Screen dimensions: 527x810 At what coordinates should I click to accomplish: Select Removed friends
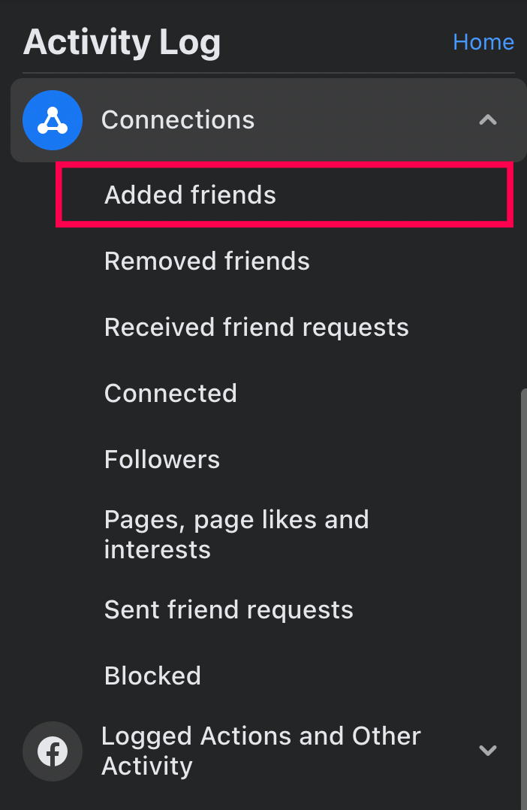point(207,261)
